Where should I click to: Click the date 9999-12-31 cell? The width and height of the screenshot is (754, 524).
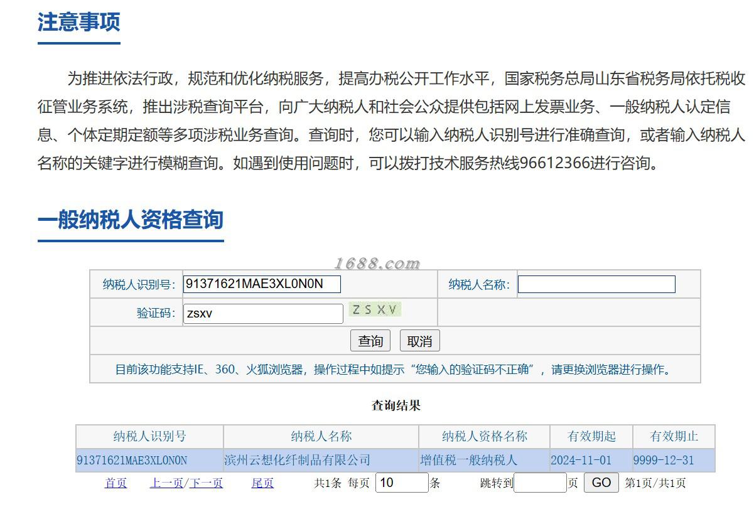point(674,460)
